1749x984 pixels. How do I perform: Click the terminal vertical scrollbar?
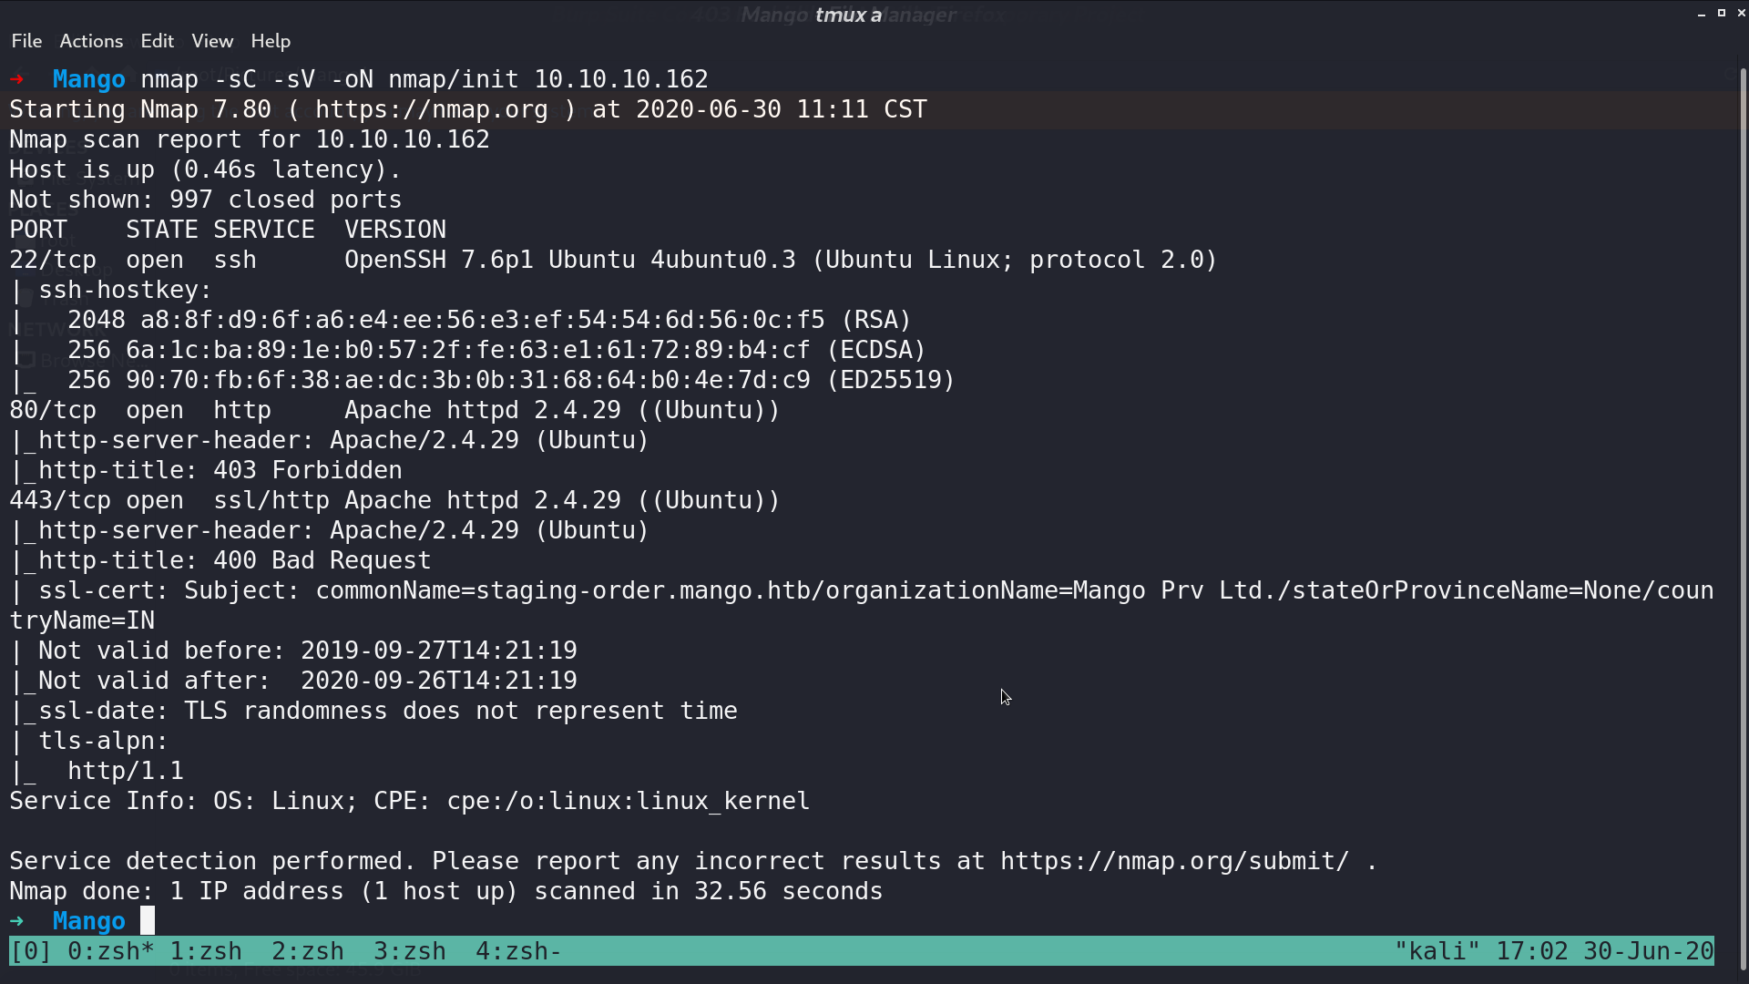(1744, 519)
